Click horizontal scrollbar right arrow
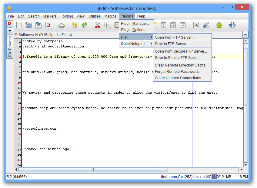This screenshot has height=188, width=257. [241, 170]
